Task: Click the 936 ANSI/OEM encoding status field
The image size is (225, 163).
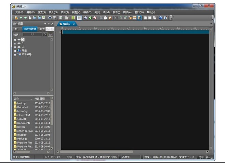Action: click(x=96, y=157)
